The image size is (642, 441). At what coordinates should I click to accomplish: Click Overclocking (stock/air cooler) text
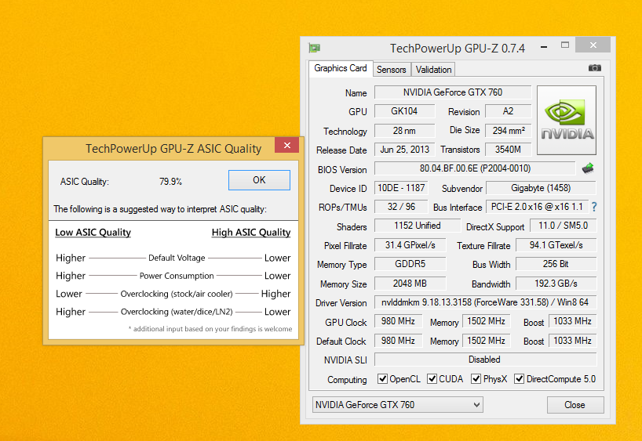click(x=177, y=294)
